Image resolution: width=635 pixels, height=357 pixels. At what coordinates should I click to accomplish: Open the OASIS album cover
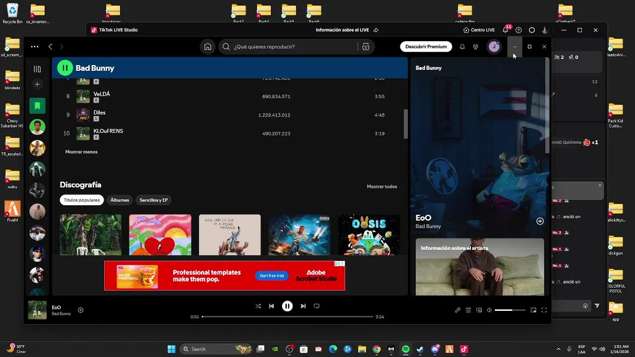click(369, 235)
